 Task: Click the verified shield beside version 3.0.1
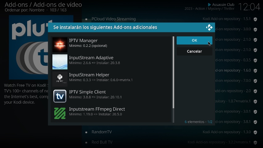[255, 112]
